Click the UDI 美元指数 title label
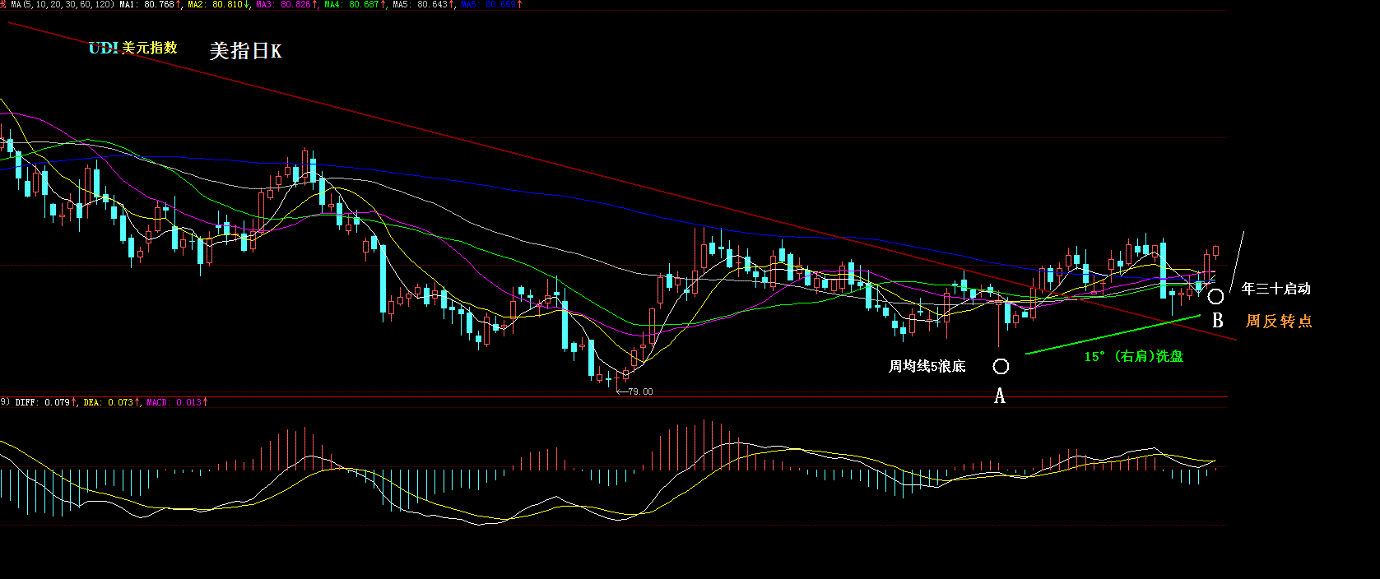This screenshot has width=1380, height=579. [x=133, y=48]
